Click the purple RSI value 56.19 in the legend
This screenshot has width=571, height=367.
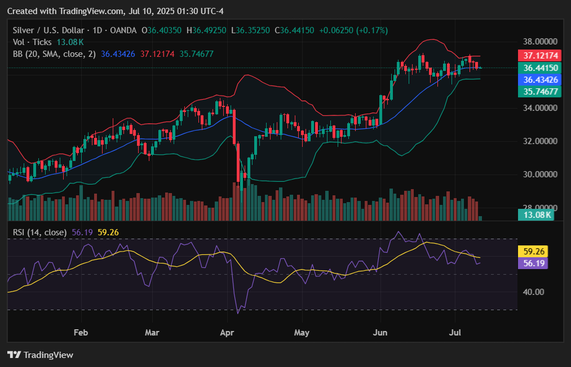(x=82, y=232)
